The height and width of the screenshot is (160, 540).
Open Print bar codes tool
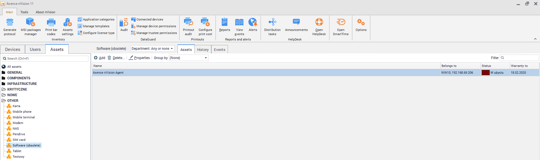(x=51, y=22)
